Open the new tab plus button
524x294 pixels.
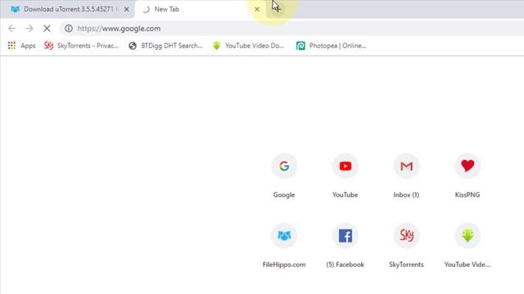pos(277,9)
